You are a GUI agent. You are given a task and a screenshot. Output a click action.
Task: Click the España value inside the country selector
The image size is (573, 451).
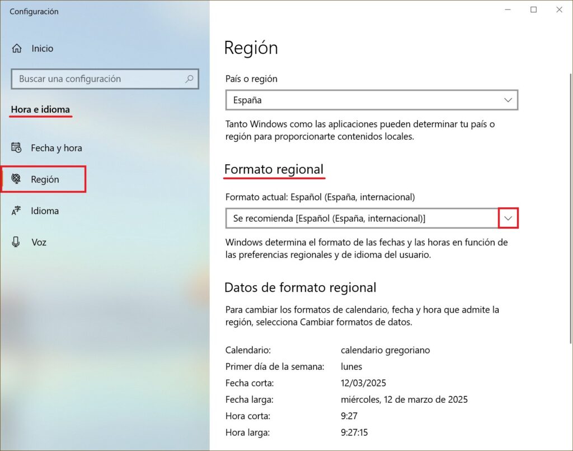point(245,100)
